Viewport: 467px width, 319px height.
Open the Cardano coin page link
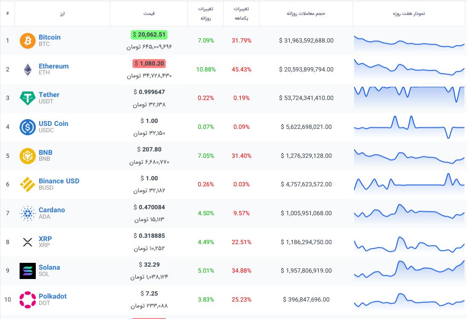pyautogui.click(x=52, y=210)
